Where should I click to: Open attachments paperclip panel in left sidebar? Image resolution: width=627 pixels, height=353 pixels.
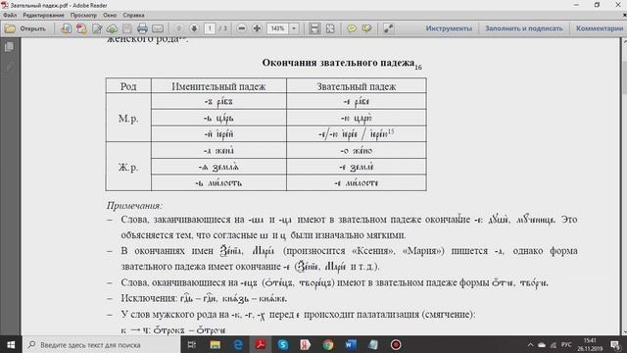(x=9, y=66)
